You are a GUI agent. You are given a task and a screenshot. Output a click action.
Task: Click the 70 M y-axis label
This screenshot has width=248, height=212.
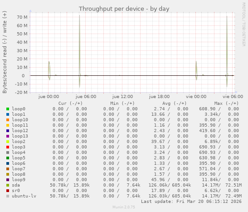[22, 17]
